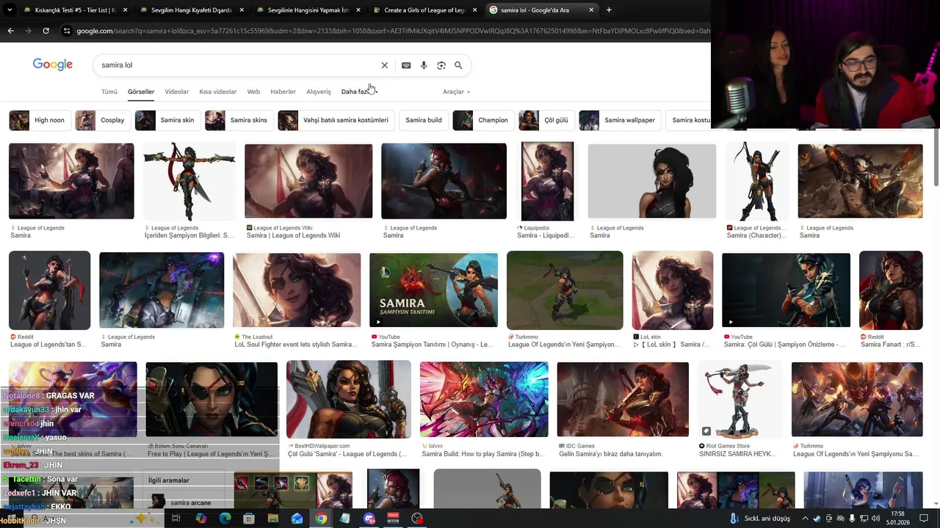Show hidden system tray icons chevron
Image resolution: width=940 pixels, height=528 pixels.
pos(805,518)
